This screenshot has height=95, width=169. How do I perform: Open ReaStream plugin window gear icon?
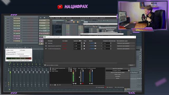tap(8, 47)
